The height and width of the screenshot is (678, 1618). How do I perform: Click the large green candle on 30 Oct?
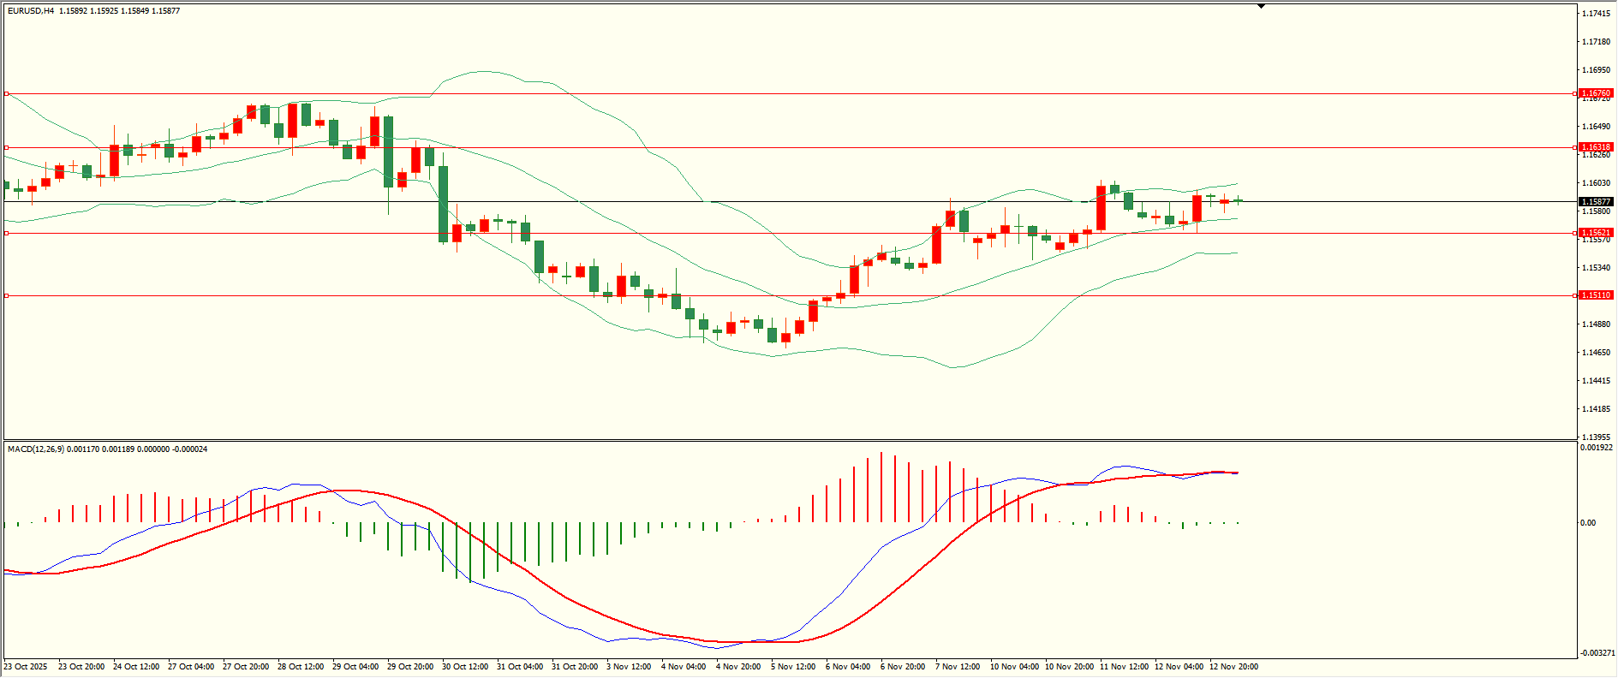click(443, 204)
